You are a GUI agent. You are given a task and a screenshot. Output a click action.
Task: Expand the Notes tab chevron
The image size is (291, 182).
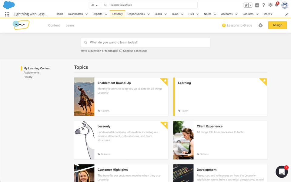[215, 14]
